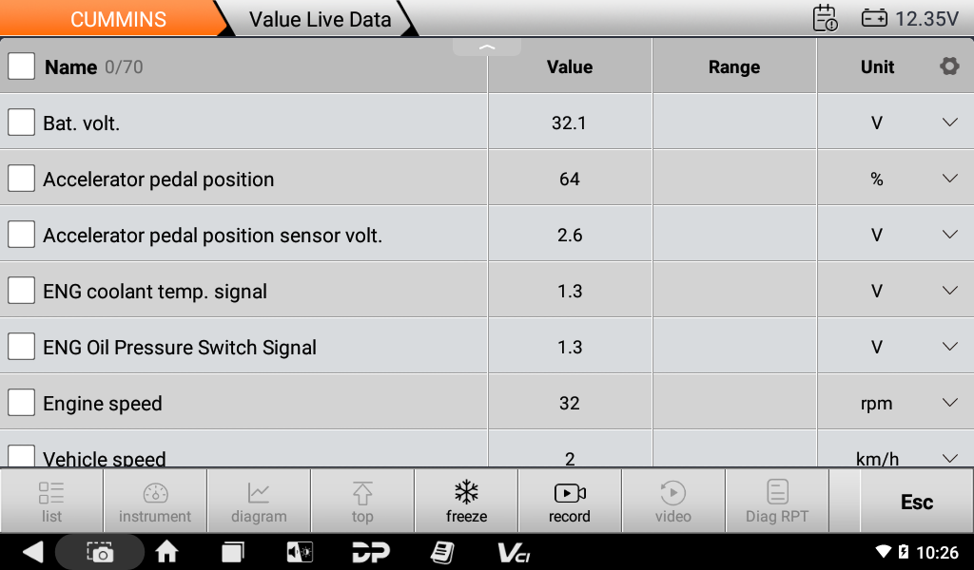Tap the DP diagnostics icon

point(370,552)
